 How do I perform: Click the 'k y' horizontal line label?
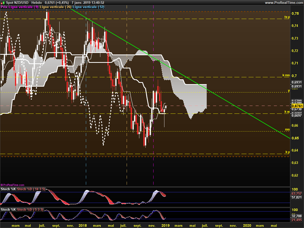[x=288, y=152]
